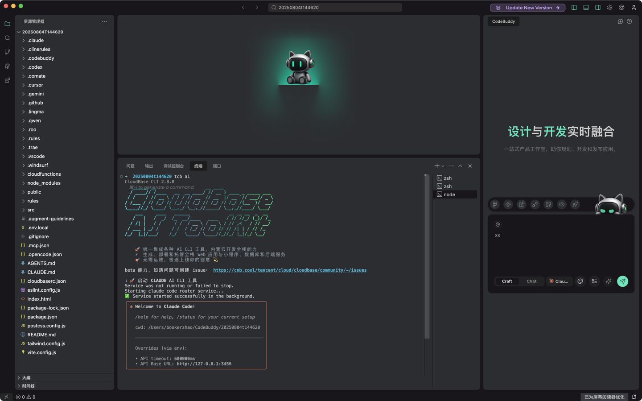Send the chat message with paper-plane button
This screenshot has width=642, height=401.
click(x=622, y=281)
